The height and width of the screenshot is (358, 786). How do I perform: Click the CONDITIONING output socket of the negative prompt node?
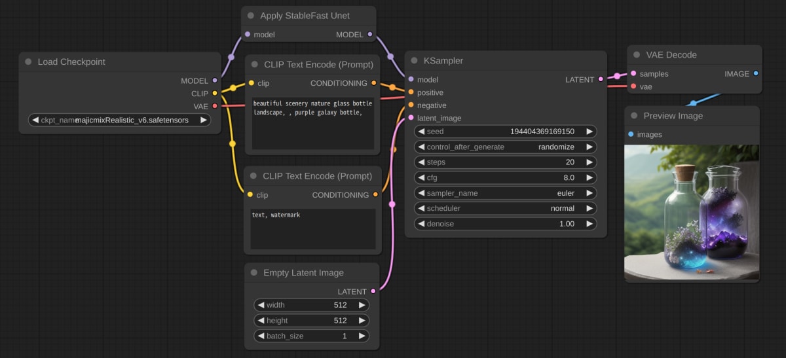375,194
